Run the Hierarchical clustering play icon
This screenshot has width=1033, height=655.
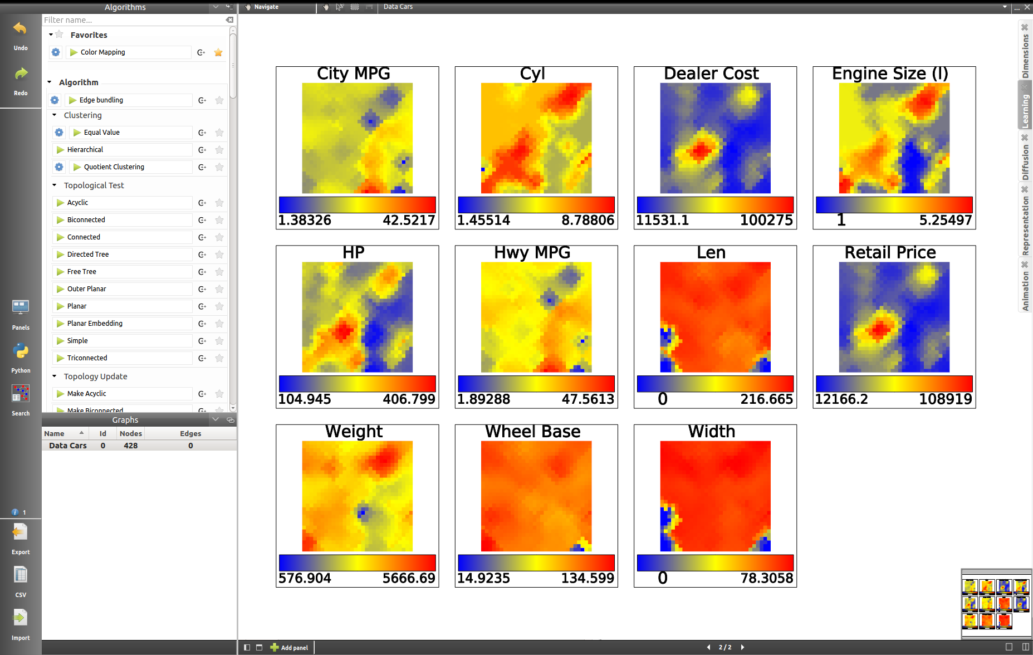tap(60, 150)
